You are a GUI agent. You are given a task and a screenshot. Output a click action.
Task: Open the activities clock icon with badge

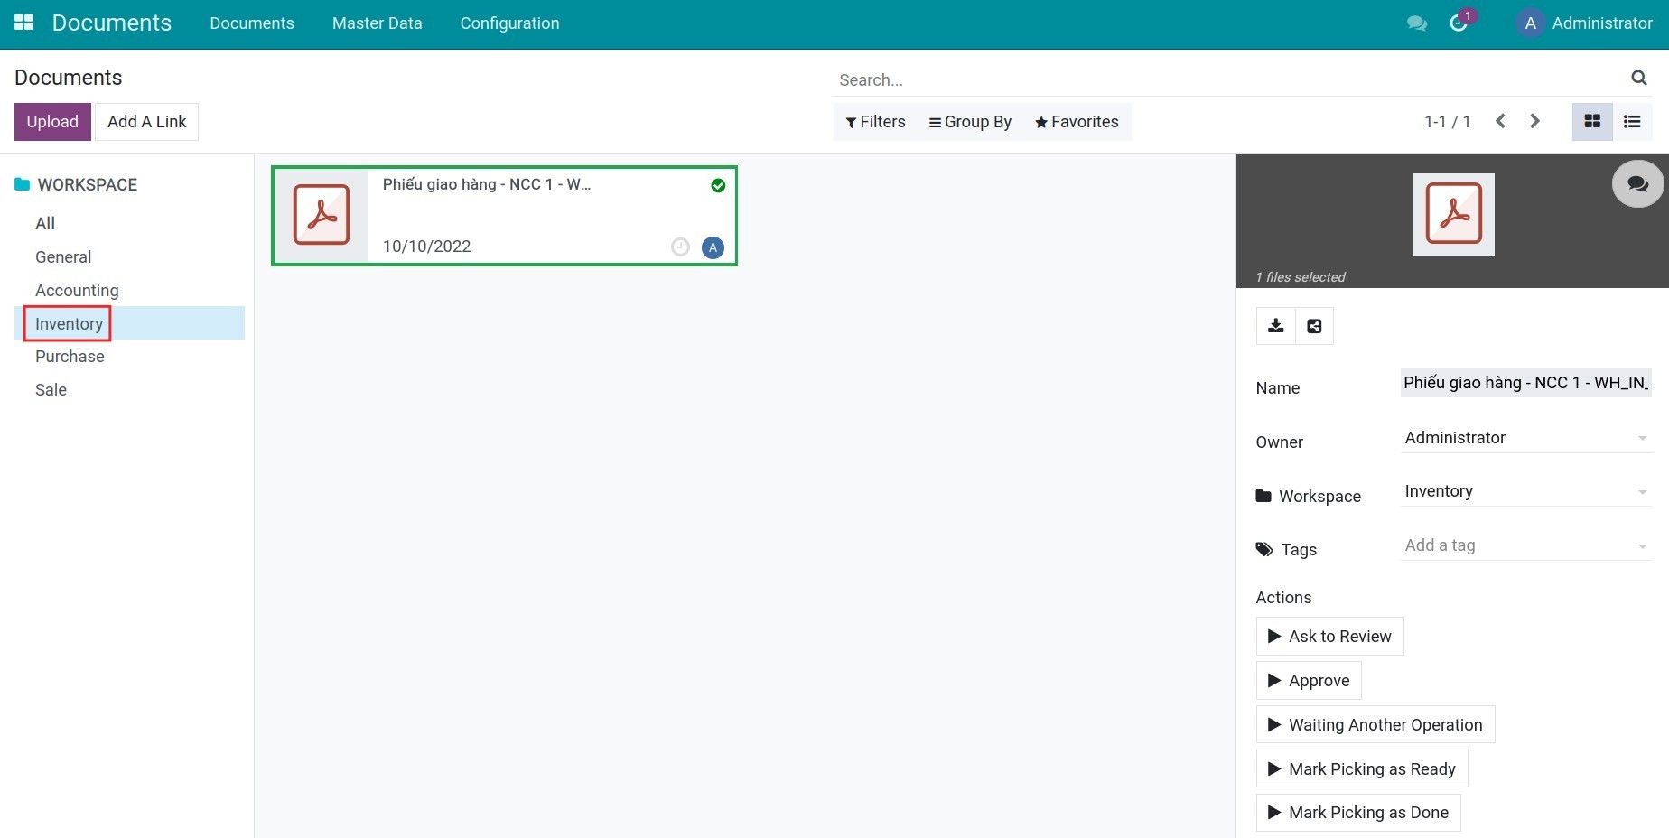pyautogui.click(x=1459, y=23)
